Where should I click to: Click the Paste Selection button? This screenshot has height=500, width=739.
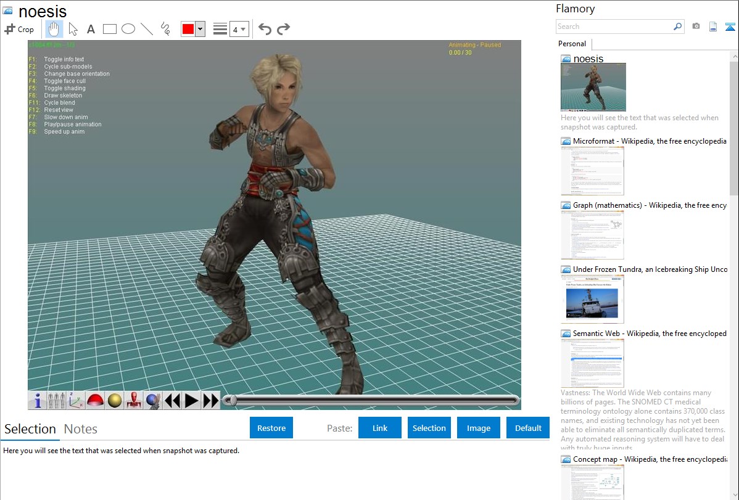(x=429, y=428)
